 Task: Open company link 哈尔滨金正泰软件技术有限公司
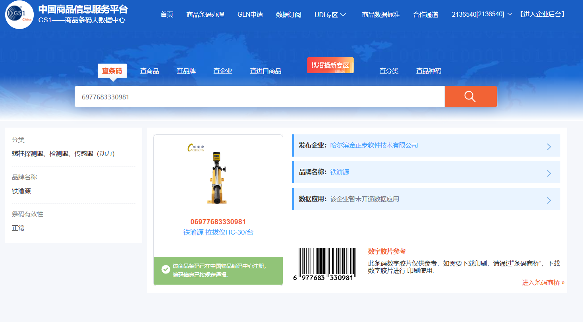click(x=374, y=145)
